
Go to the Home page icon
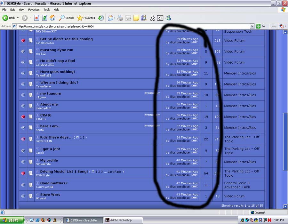click(x=52, y=18)
